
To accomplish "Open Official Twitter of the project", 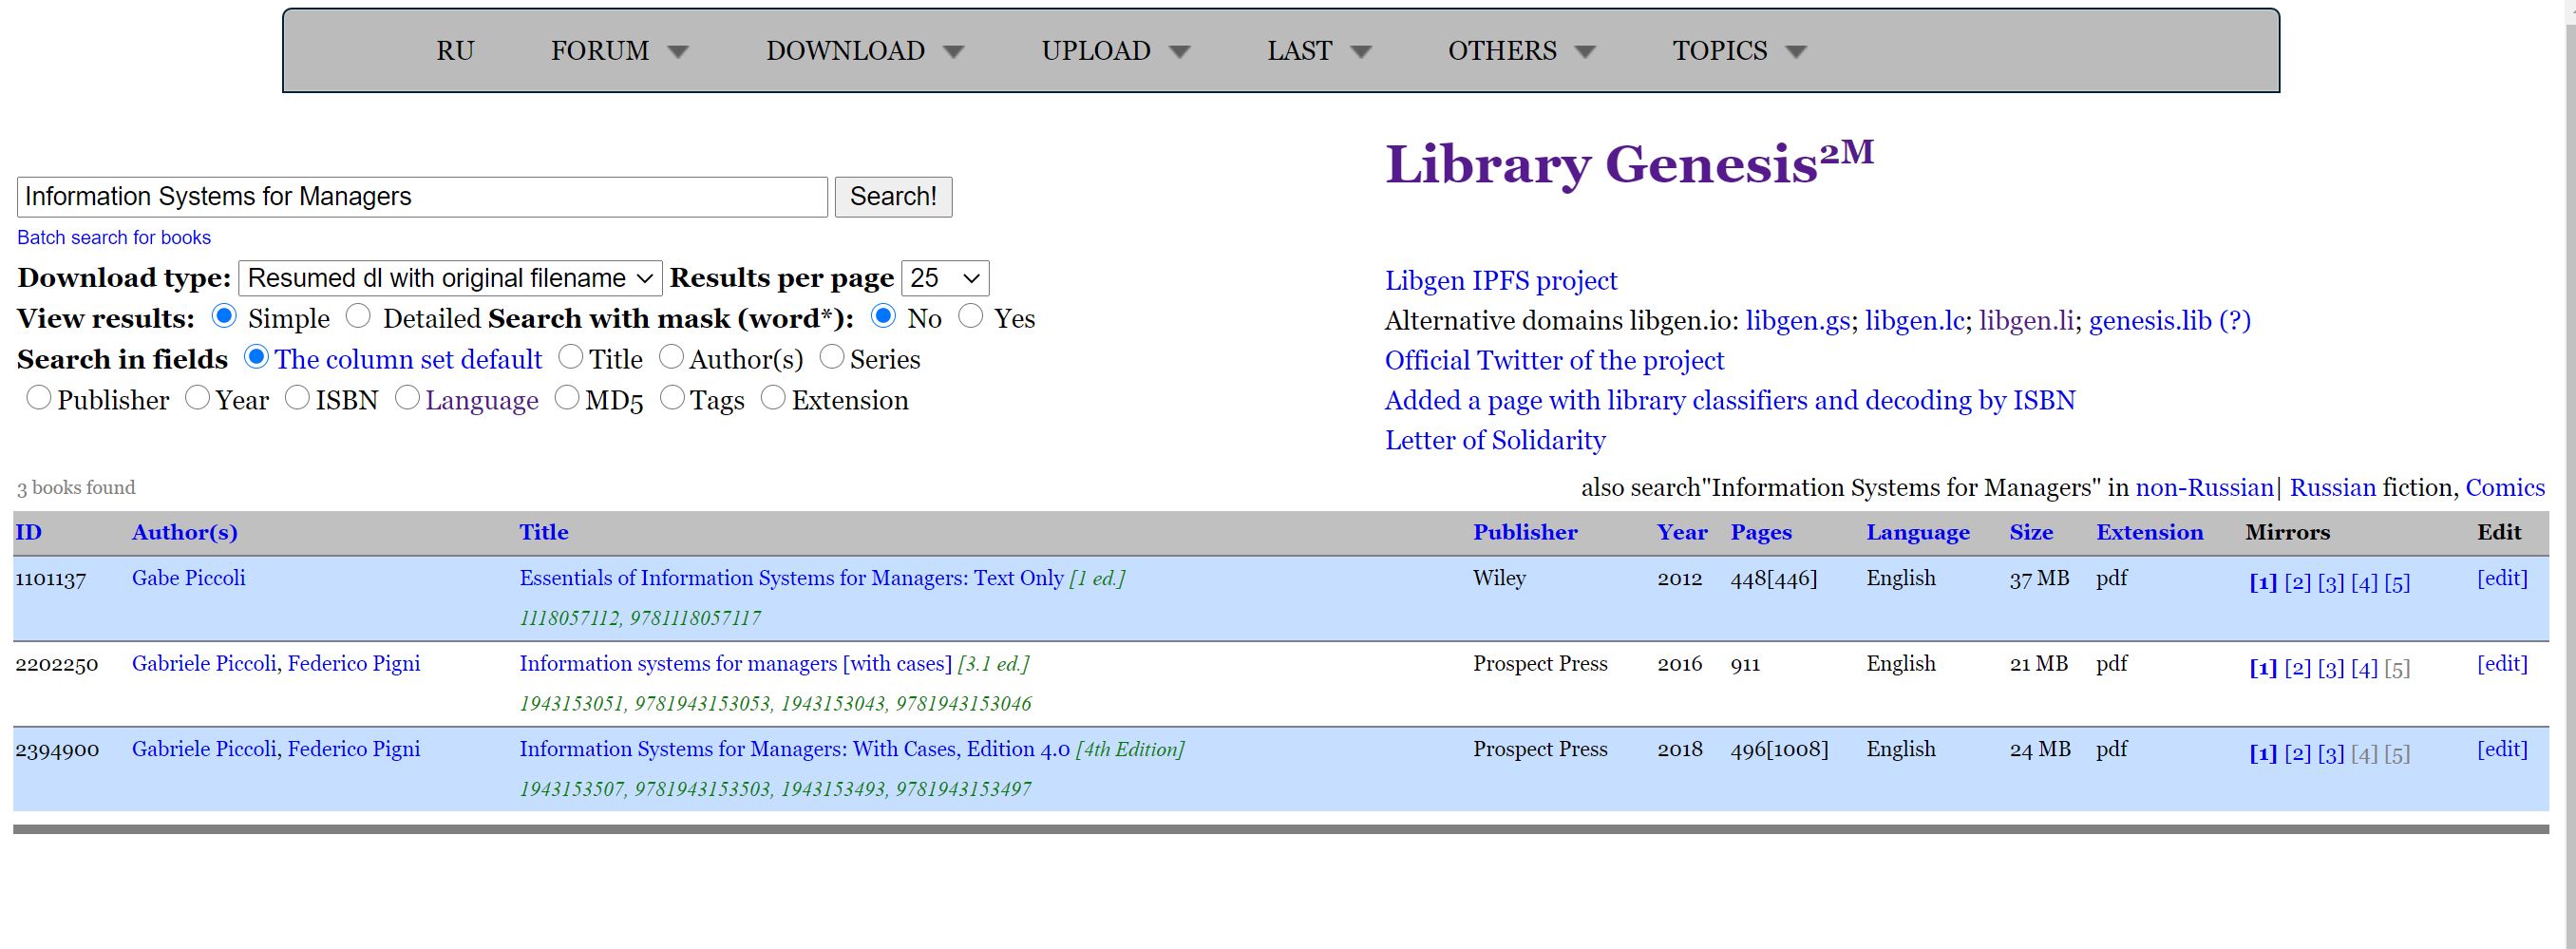I will click(1554, 361).
